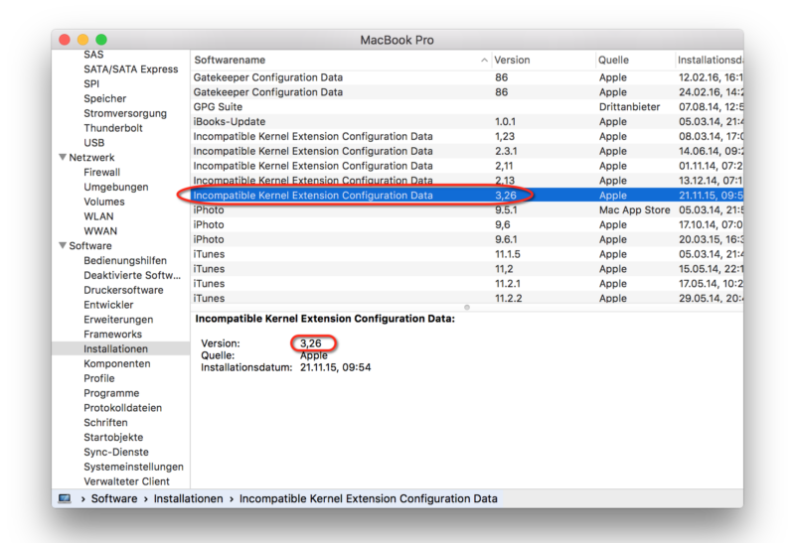Open Sync-Dienste in the sidebar
The width and height of the screenshot is (795, 543).
116,452
